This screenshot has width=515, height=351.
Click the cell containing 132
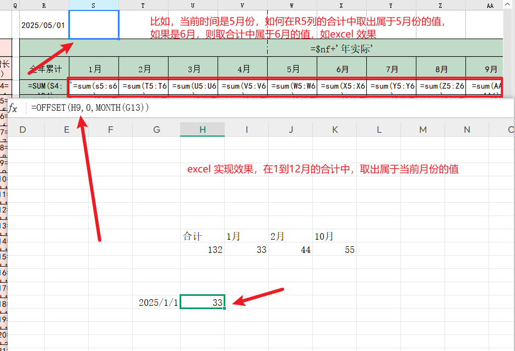point(202,250)
